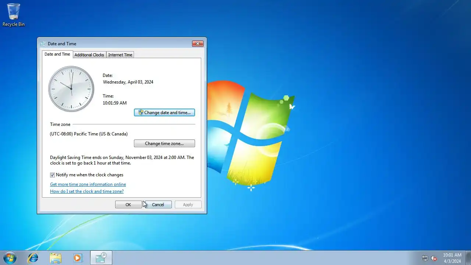Viewport: 471px width, 265px height.
Task: Click Change time zone button
Action: (x=164, y=144)
